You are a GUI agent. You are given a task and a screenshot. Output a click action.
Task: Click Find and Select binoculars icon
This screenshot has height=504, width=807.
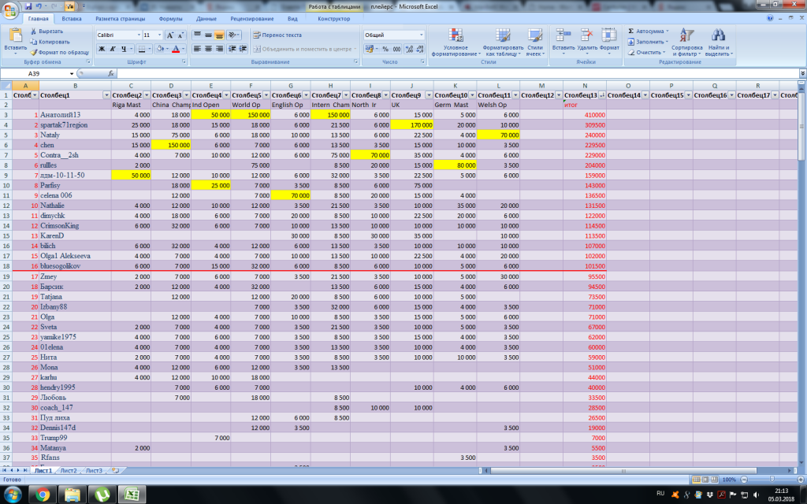(717, 36)
